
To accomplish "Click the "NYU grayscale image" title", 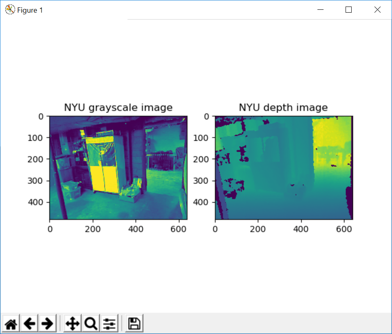I will [118, 108].
